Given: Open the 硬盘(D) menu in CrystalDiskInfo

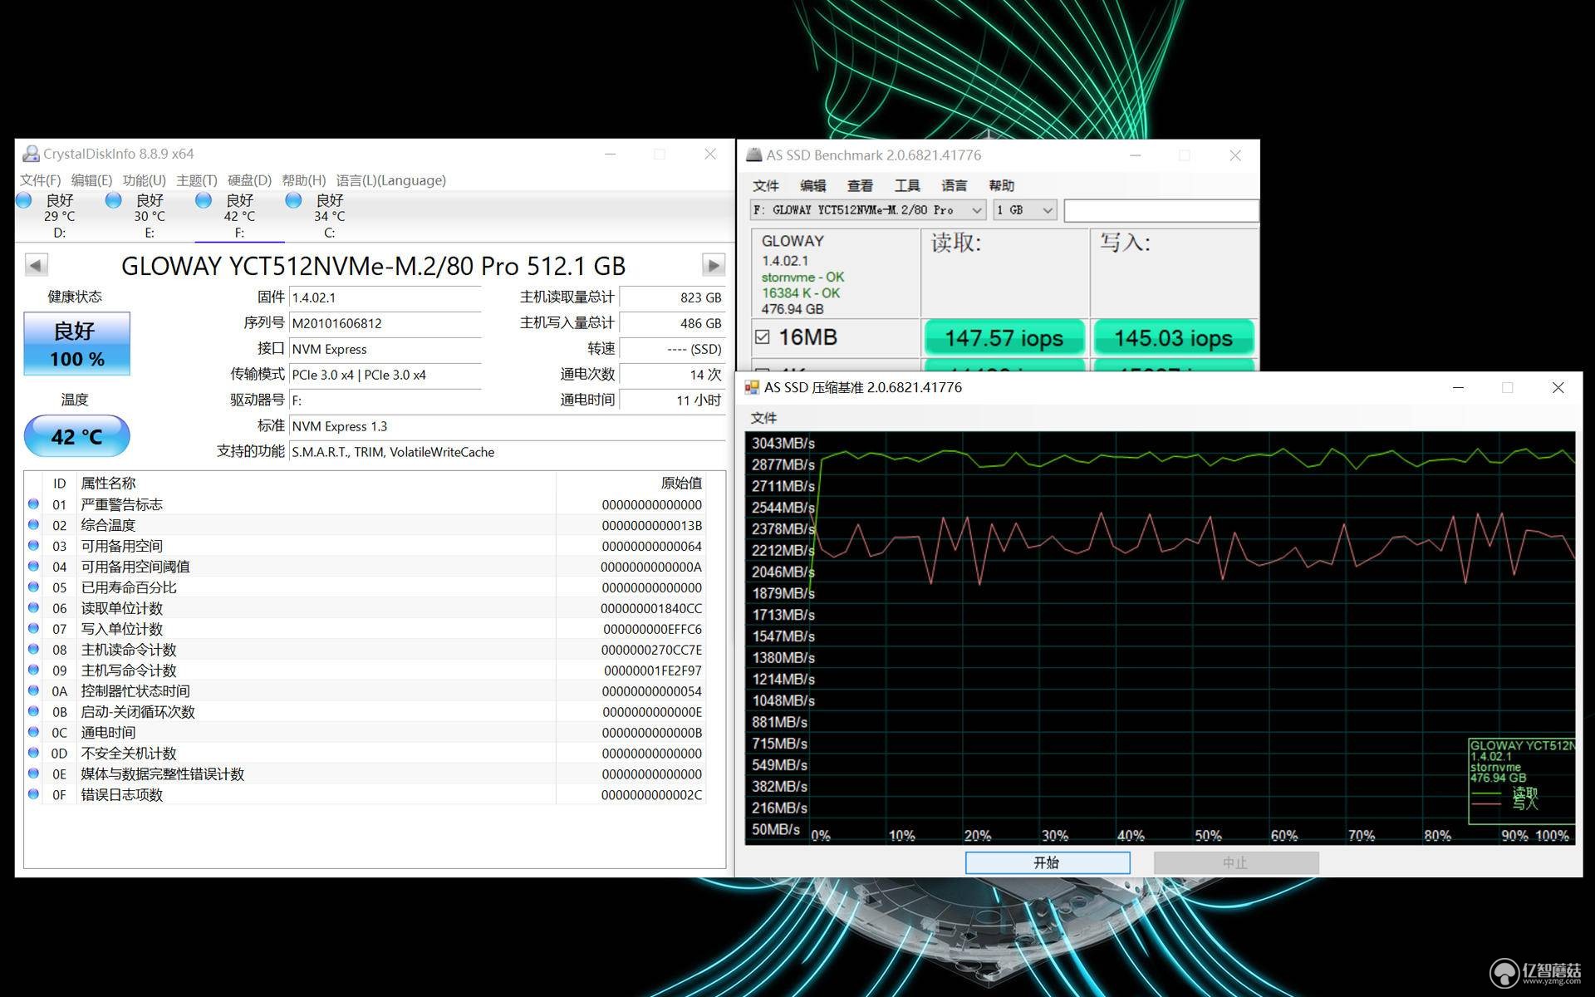Looking at the screenshot, I should [x=249, y=180].
